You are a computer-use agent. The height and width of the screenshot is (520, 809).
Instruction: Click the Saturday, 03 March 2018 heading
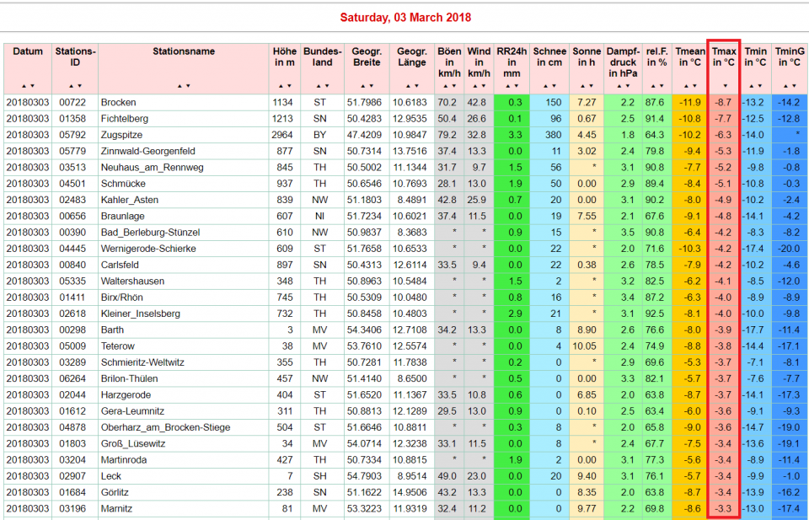[404, 18]
